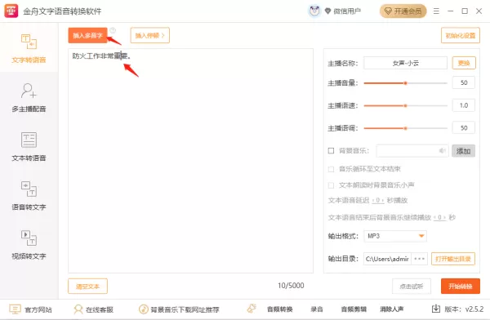This screenshot has height=320, width=490.
Task: Expand the 插入停顿 dropdown button
Action: pyautogui.click(x=150, y=35)
